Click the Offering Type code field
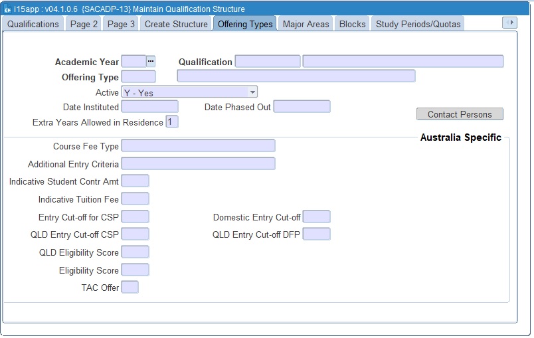534x338 pixels. click(x=138, y=76)
